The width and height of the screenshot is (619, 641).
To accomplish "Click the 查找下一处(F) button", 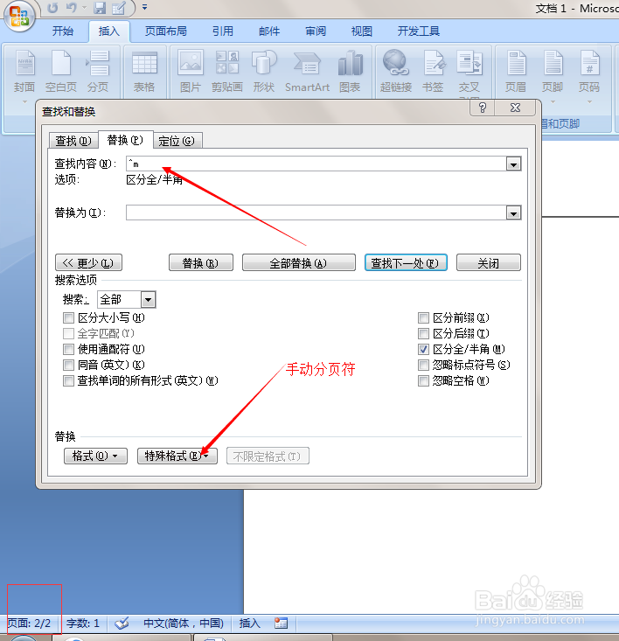I will (406, 263).
